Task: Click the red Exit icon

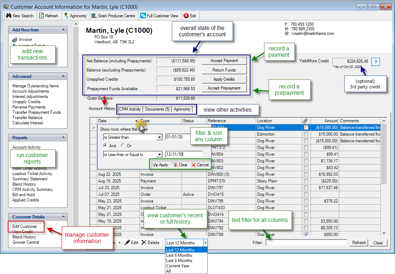Action: tap(186, 15)
